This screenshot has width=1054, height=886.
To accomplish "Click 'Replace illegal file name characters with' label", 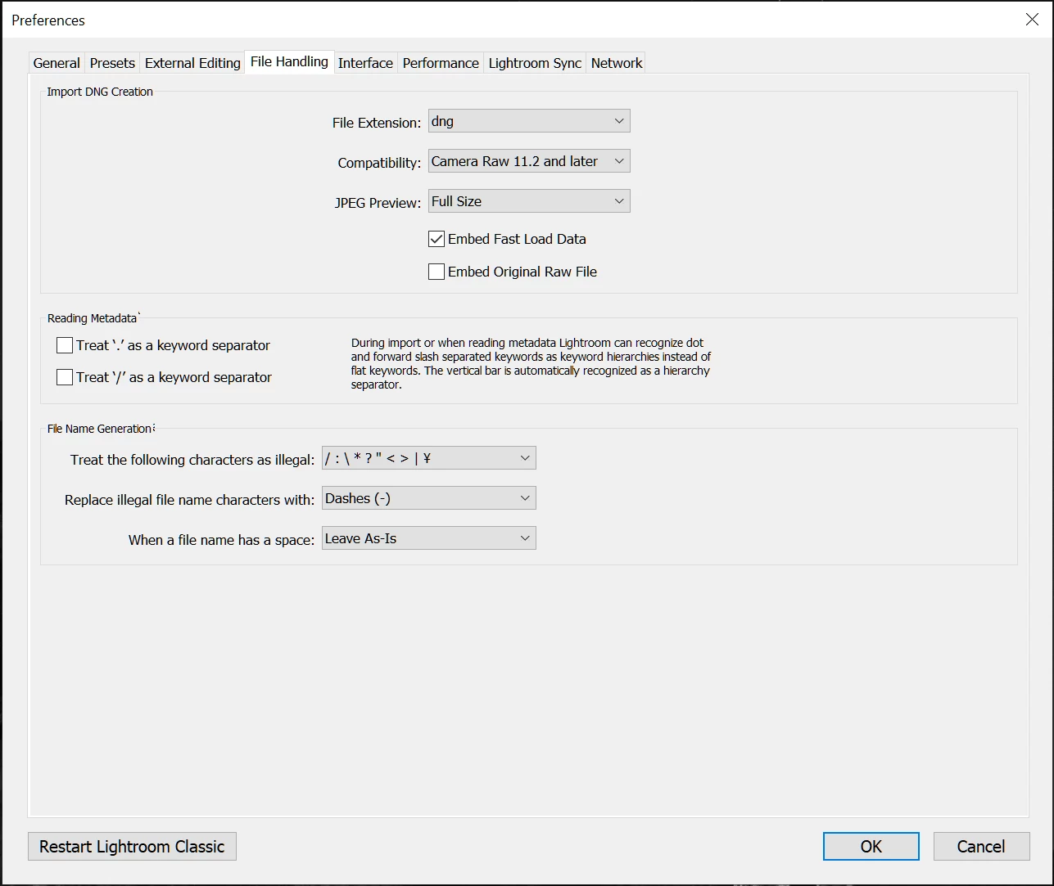I will pos(189,500).
